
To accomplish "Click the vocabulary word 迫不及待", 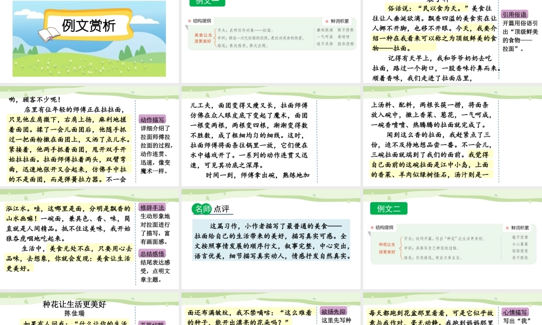I will pyautogui.click(x=325, y=44).
